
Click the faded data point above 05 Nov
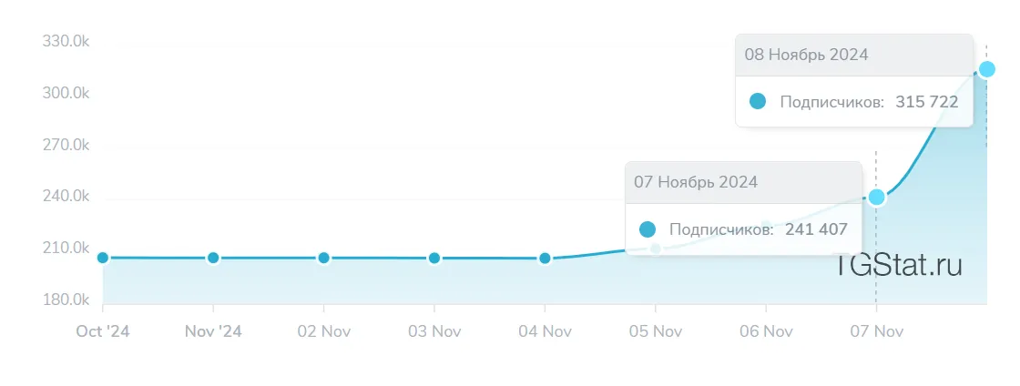[x=655, y=249]
